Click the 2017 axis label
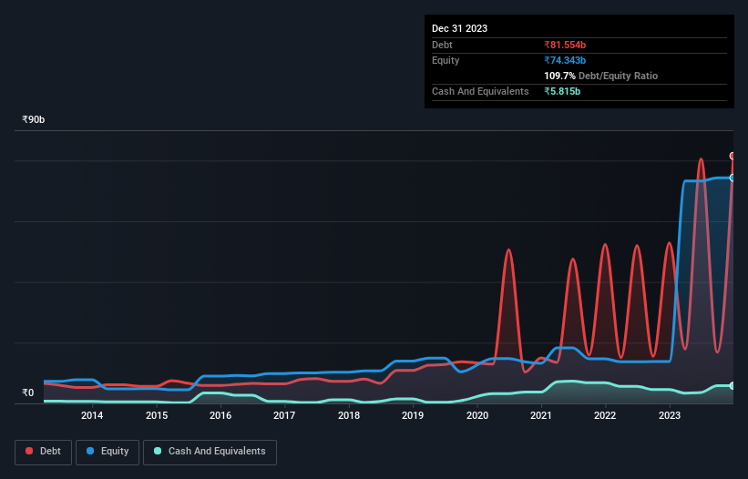 [x=284, y=415]
